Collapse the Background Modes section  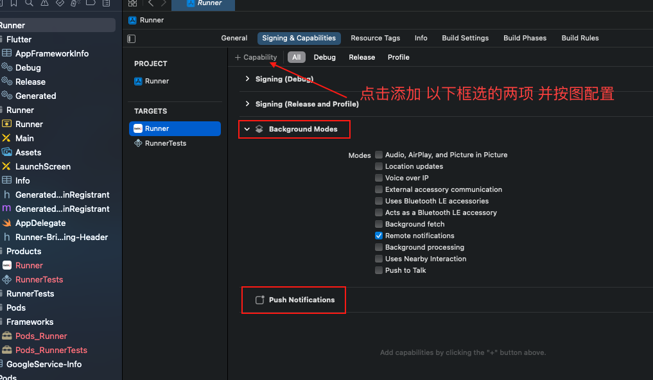point(247,129)
